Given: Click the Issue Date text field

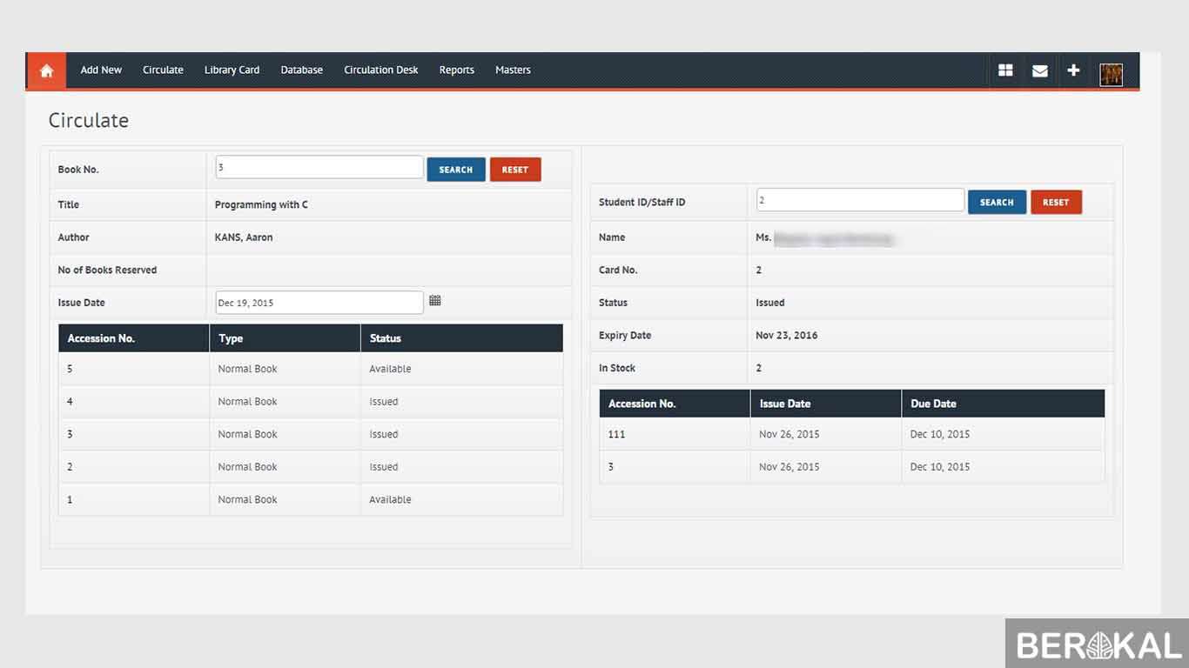Looking at the screenshot, I should pyautogui.click(x=319, y=303).
